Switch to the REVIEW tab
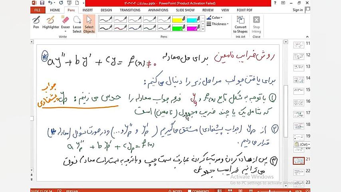 click(208, 10)
